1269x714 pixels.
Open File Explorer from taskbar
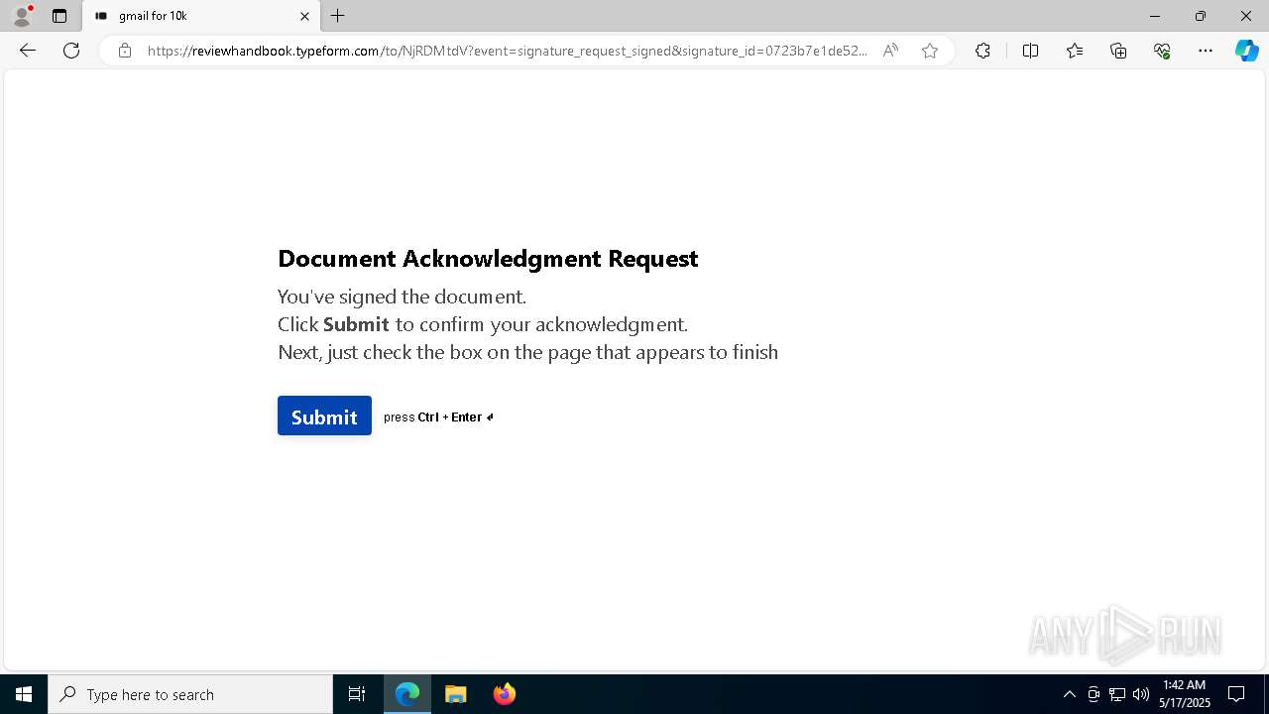(x=456, y=694)
